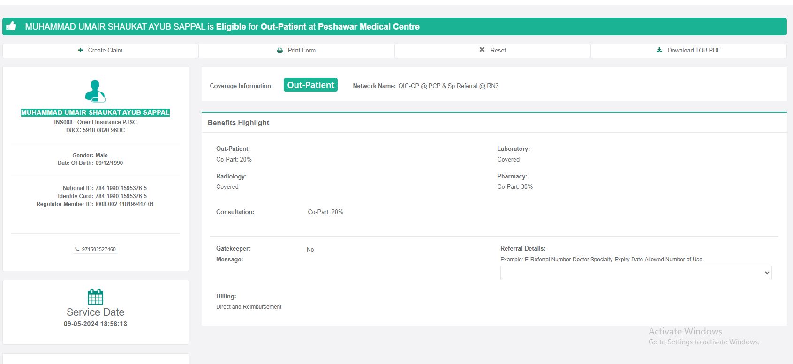Select the highlighted patient name text

(x=95, y=112)
